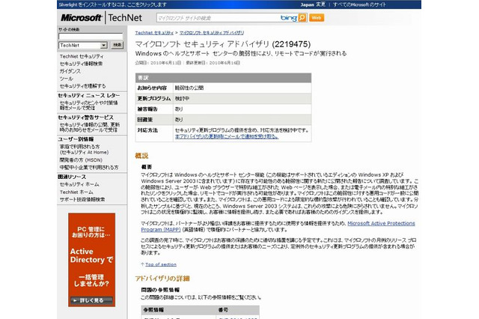
Task: Open 中堅中小企業で利用される方 link
Action: (x=89, y=168)
